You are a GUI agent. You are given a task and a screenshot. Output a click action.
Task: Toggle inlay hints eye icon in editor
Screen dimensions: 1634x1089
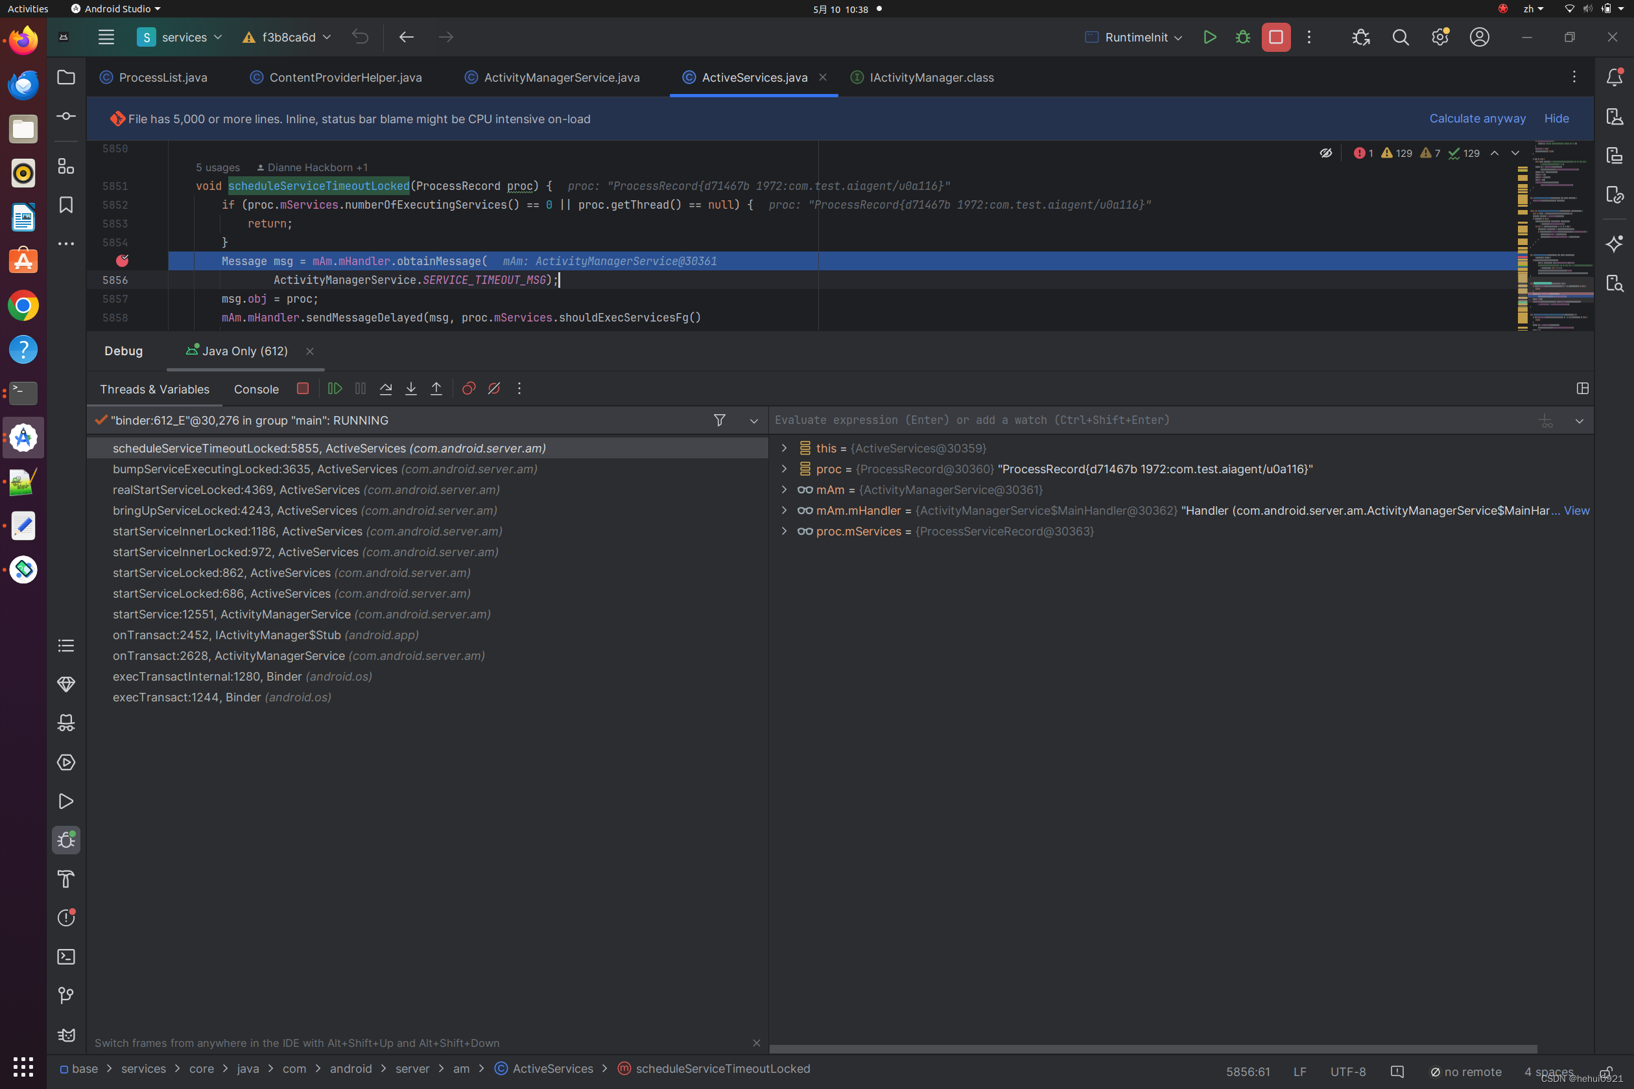1325,153
